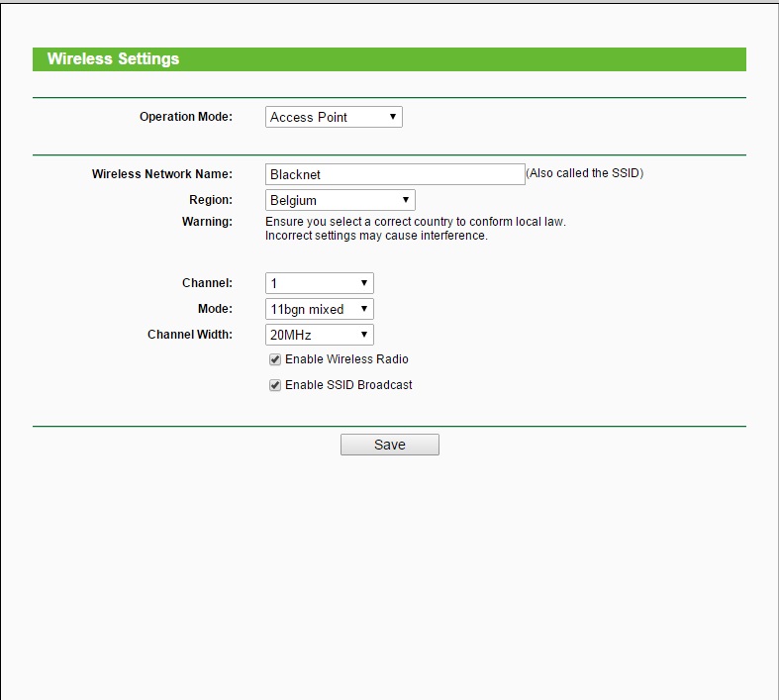Expand the Region dropdown showing Belgium
Screen dimensions: 779x700
click(x=340, y=200)
